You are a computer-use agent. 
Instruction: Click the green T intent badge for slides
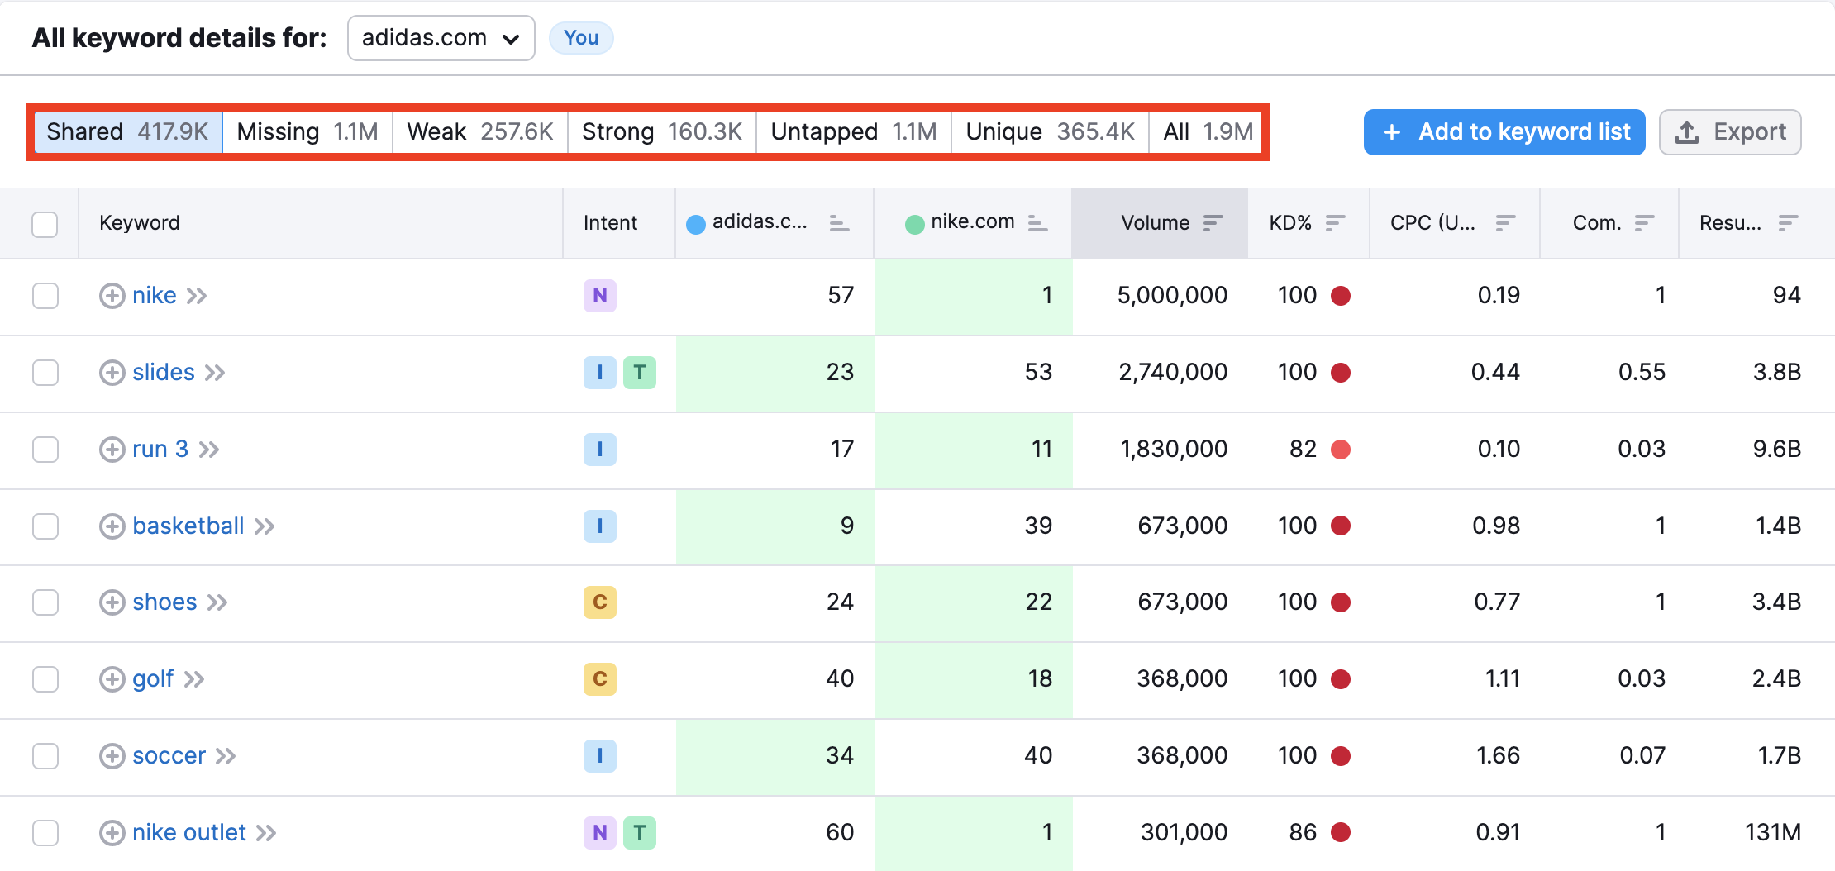pos(640,373)
